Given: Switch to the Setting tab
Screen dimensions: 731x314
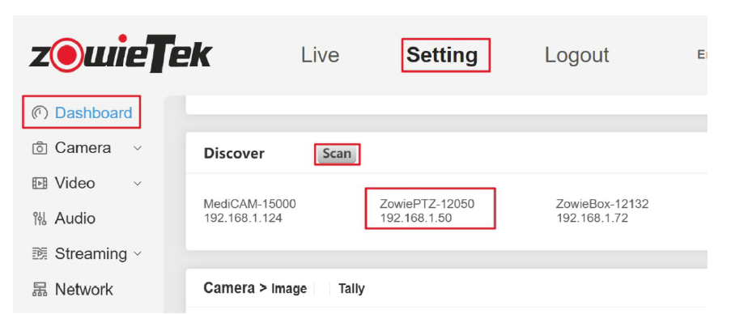Looking at the screenshot, I should (x=442, y=55).
